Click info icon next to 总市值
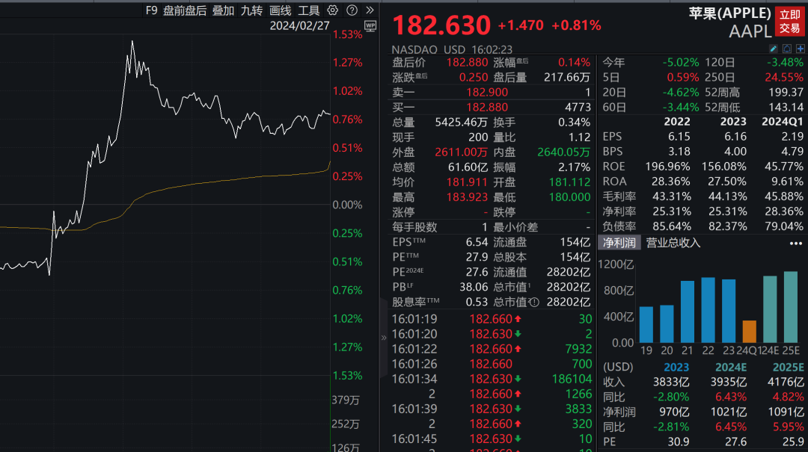The image size is (808, 452). click(534, 303)
